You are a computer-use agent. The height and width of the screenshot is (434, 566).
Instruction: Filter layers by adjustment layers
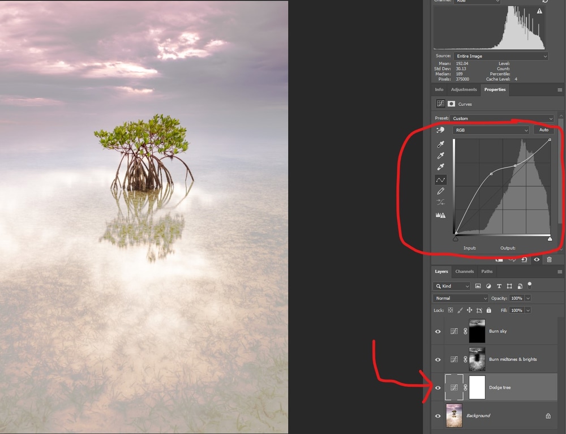pyautogui.click(x=488, y=286)
